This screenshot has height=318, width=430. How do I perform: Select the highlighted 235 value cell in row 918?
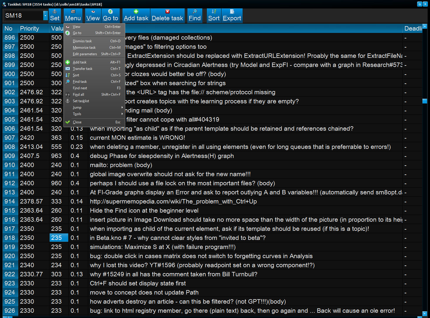(59, 238)
